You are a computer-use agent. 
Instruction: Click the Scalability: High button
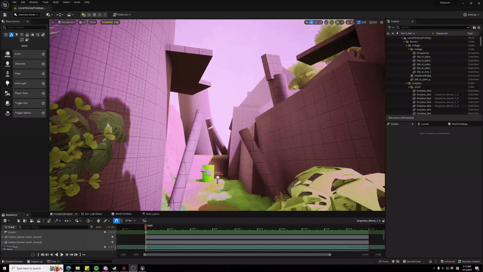(110, 22)
